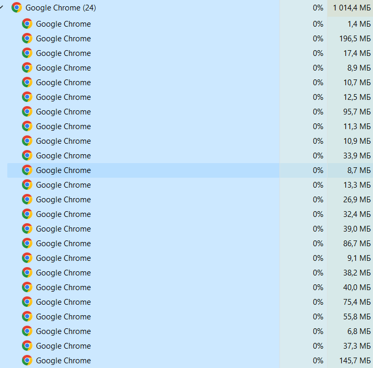This screenshot has width=373, height=368.
Task: Click the Chrome icon in the 12,5 МБ row
Action: 27,97
